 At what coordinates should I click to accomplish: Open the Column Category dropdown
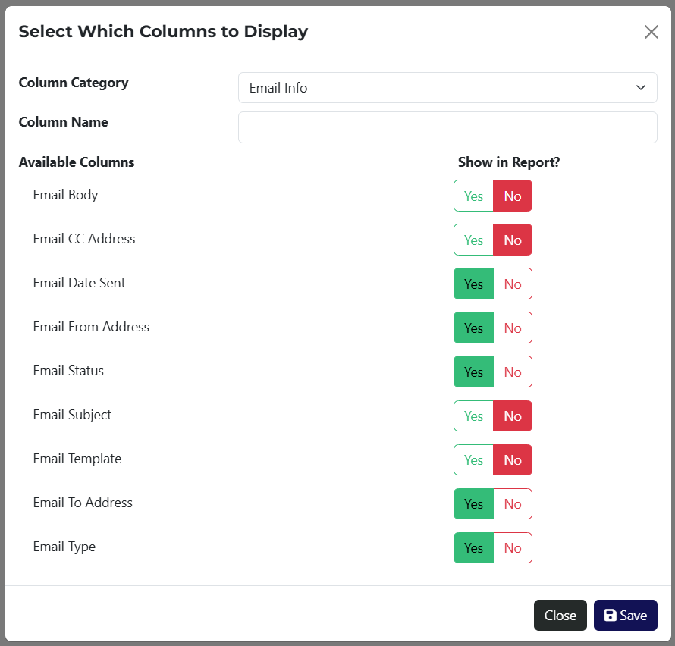447,88
